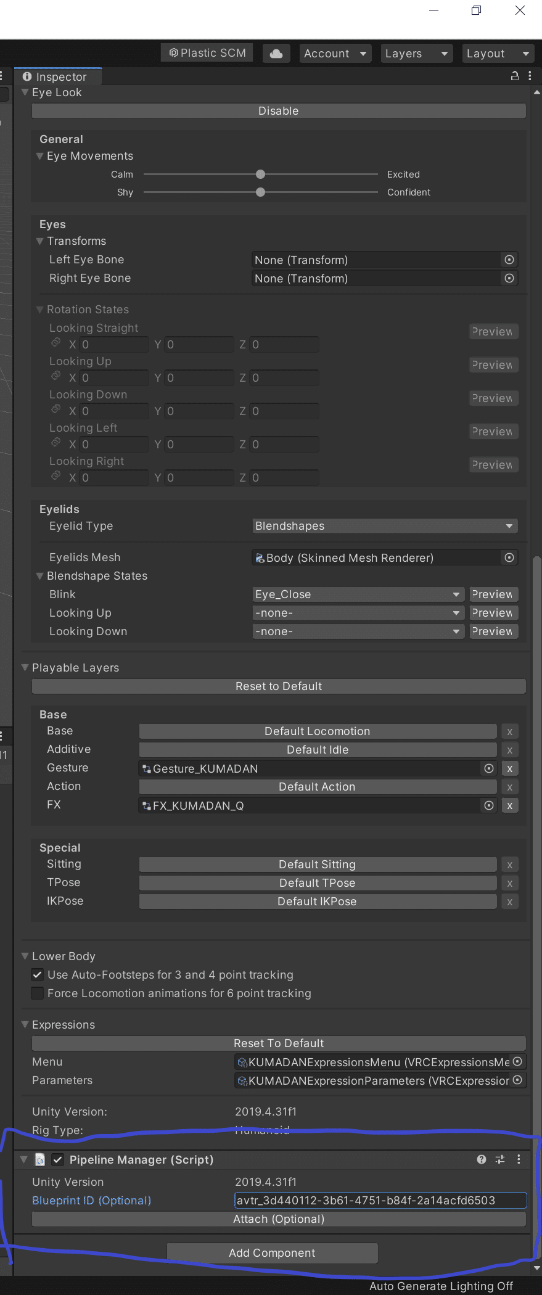Clear the IKPose layer with x
Screen dimensions: 542x1295
click(x=510, y=902)
